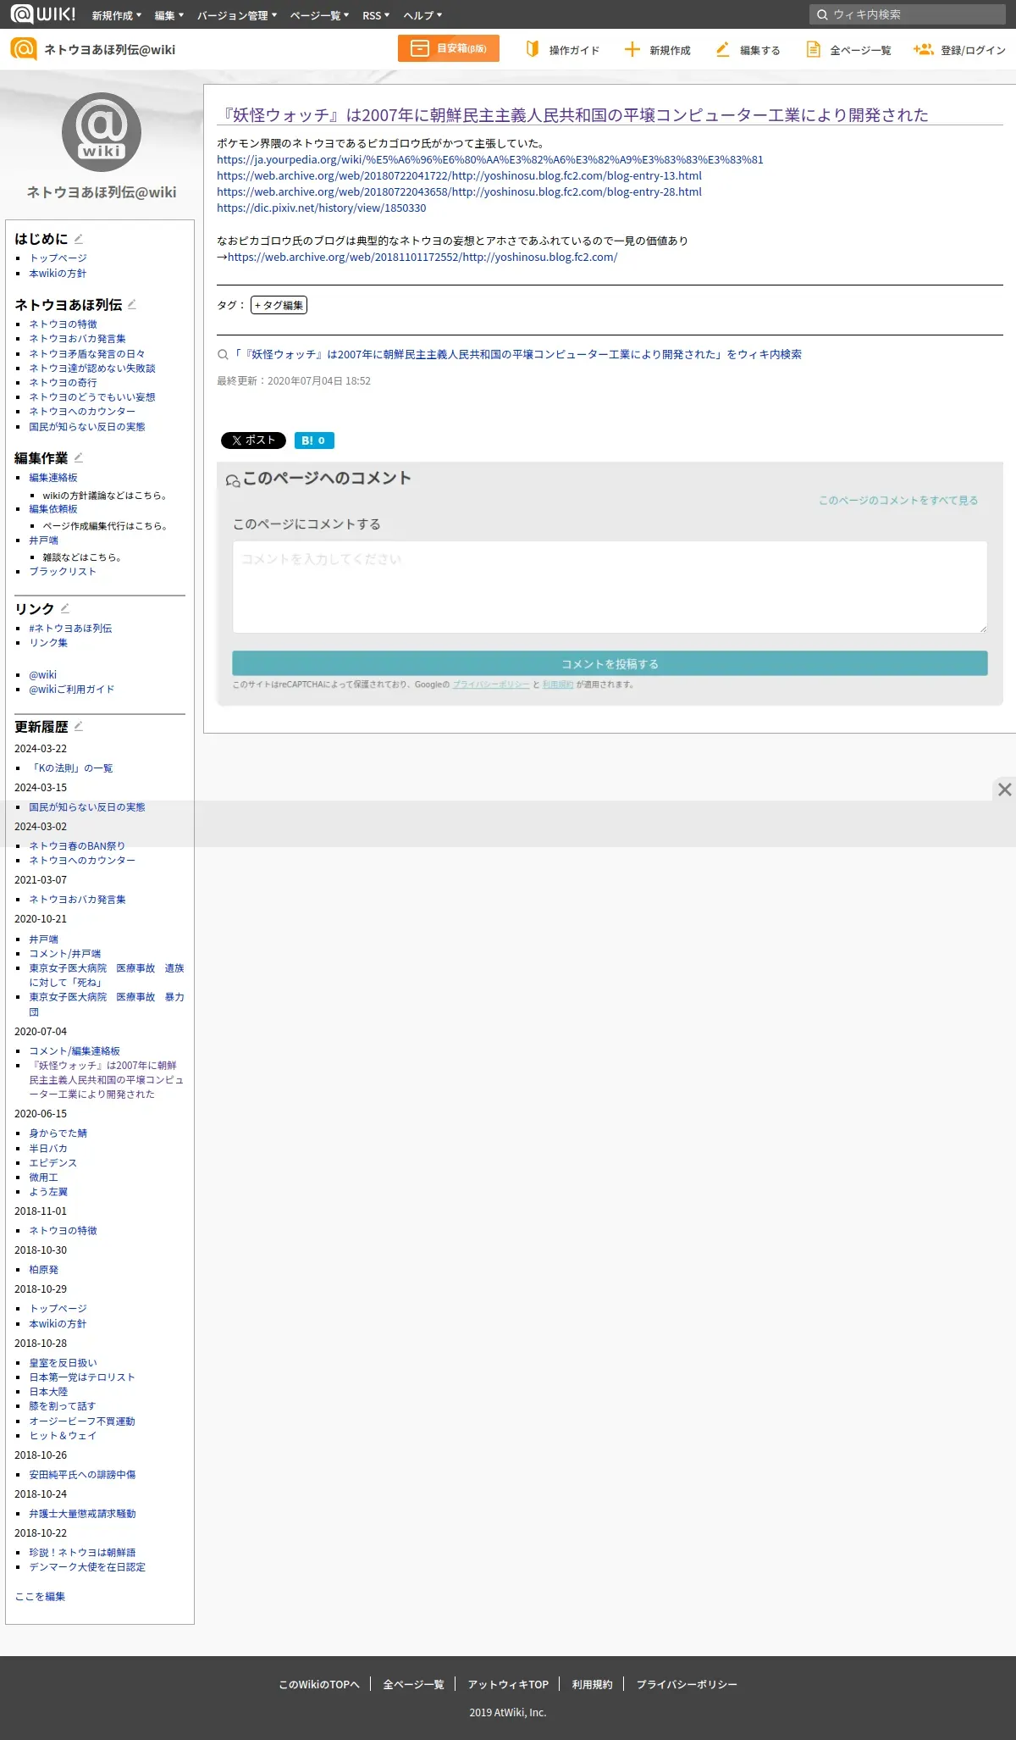Edit the ネトウヨあほ列伝 sidebar section pencil
1016x1740 pixels.
coord(132,304)
